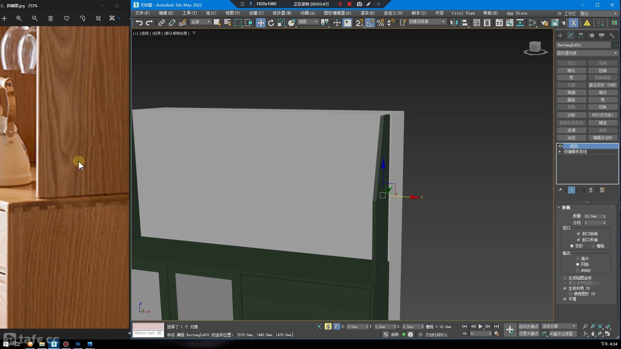The width and height of the screenshot is (621, 349).
Task: Click Configure Modifier Sets icon
Action: [602, 190]
